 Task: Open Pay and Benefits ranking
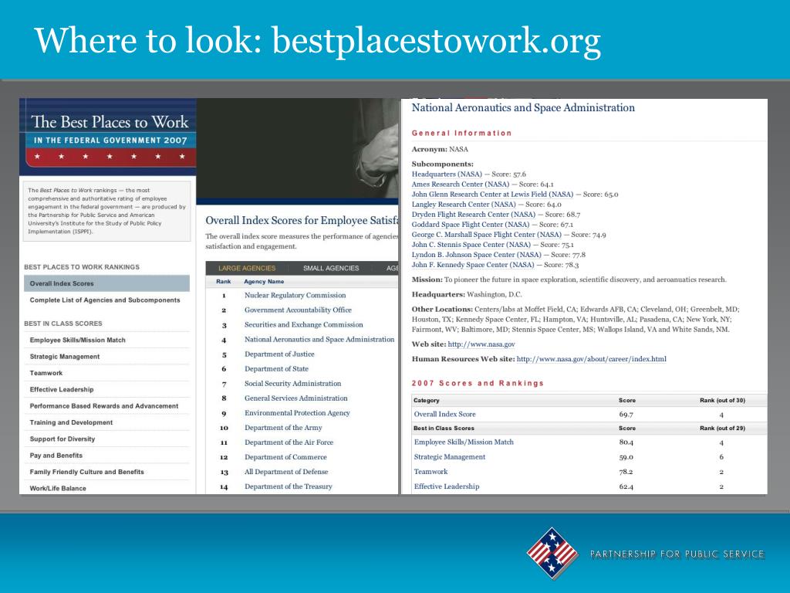(56, 456)
